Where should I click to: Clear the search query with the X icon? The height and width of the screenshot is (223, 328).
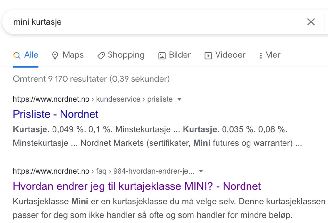(311, 22)
